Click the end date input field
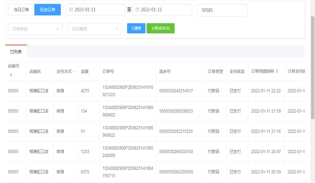This screenshot has width=315, height=183. click(162, 10)
